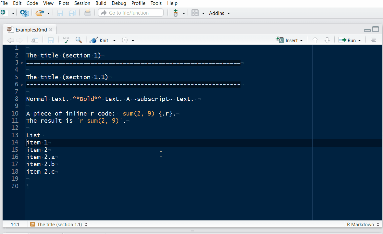Screen dimensions: 383x234
Task: Open version control dropdown arrow
Action: pyautogui.click(x=184, y=13)
